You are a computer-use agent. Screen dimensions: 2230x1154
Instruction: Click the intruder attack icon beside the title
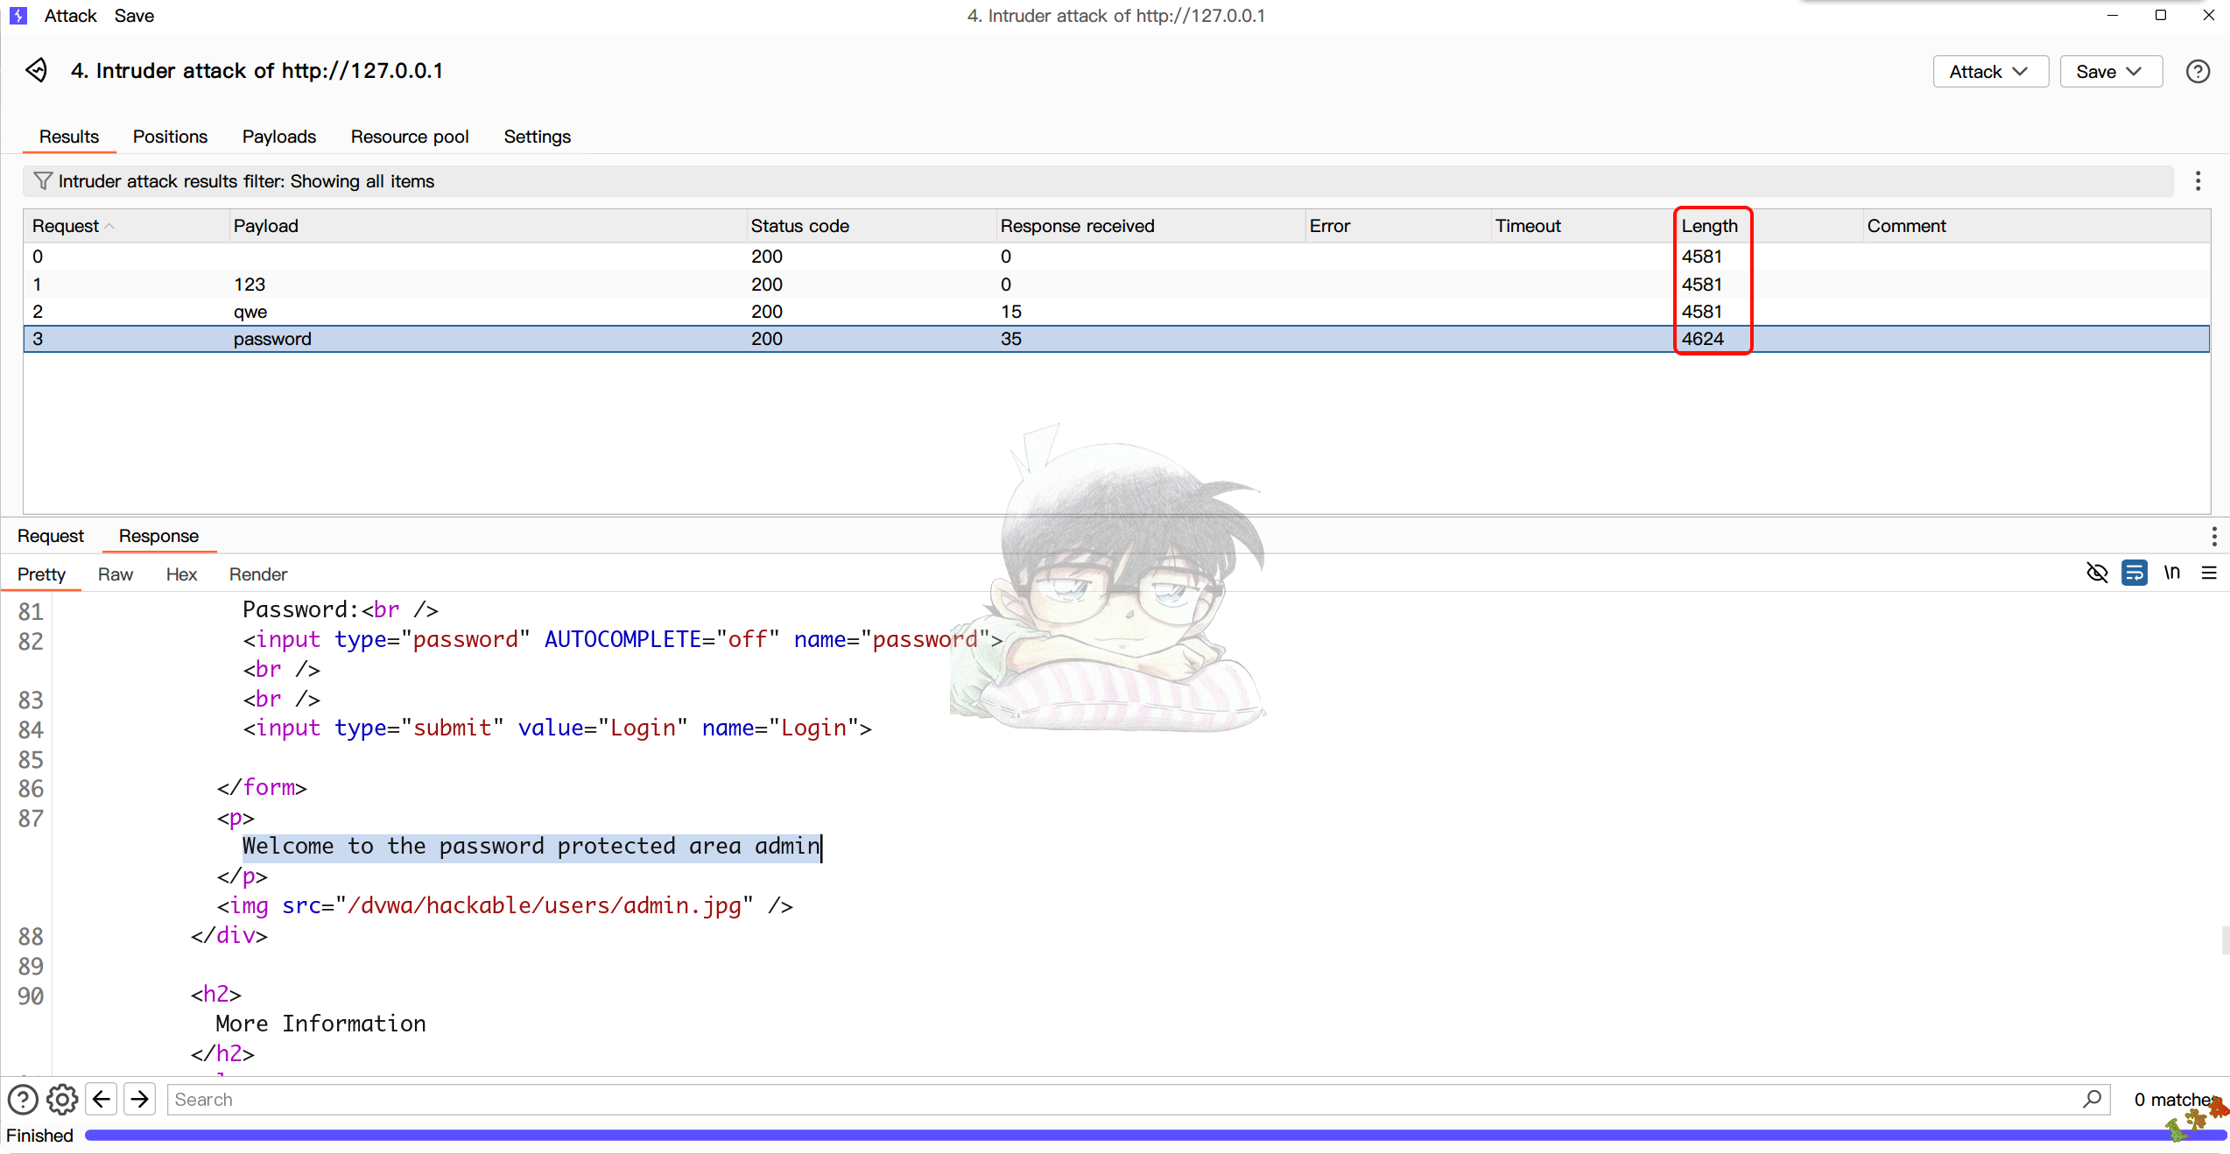click(37, 70)
